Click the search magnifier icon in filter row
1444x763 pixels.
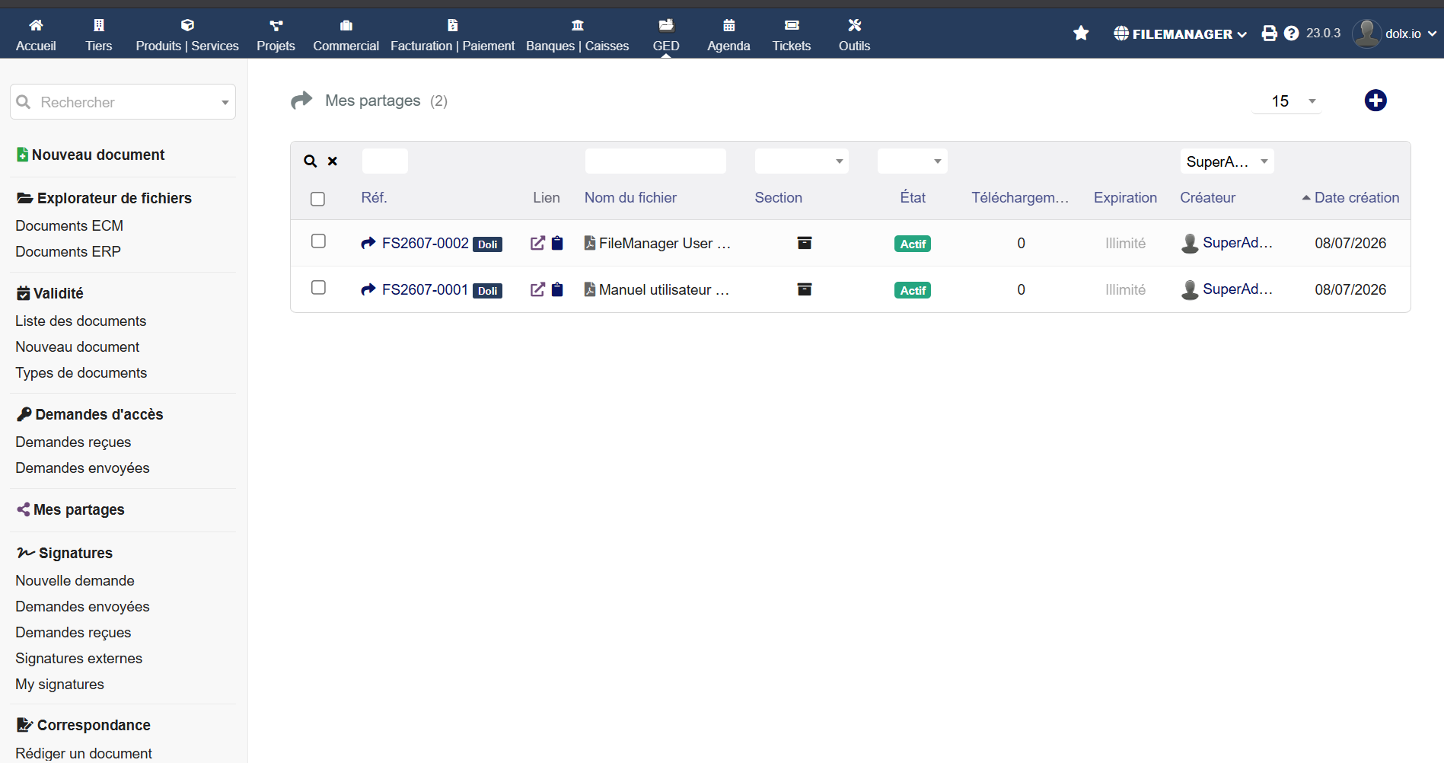[310, 161]
